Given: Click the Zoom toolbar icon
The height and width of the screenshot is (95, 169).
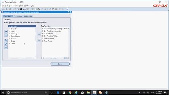Looking at the screenshot, I should [53, 9].
